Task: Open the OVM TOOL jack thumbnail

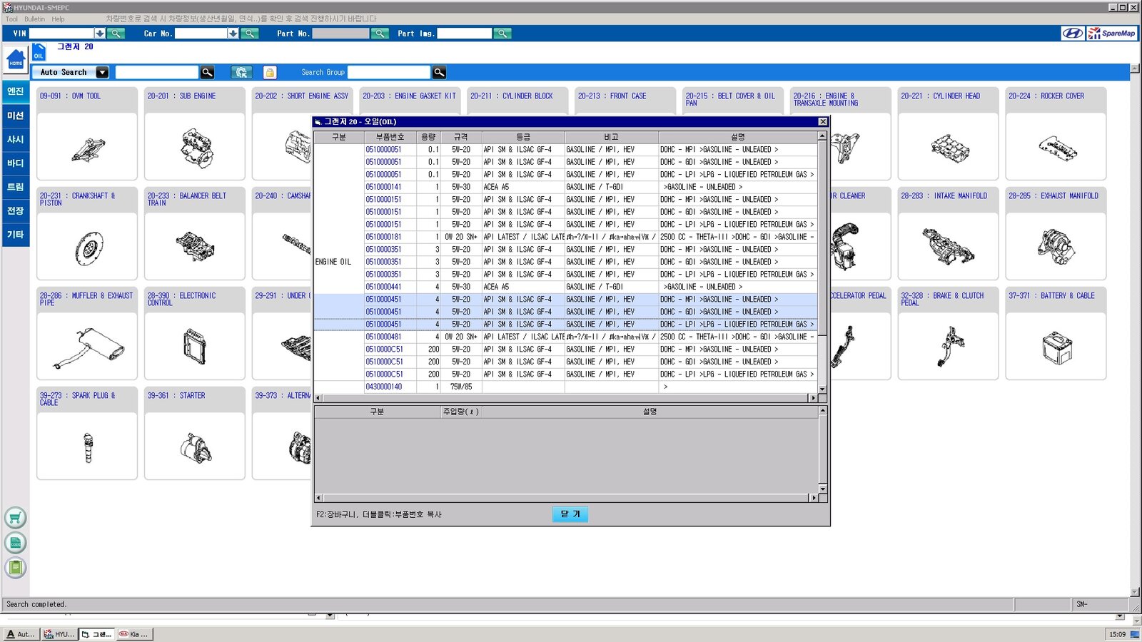Action: [87, 146]
